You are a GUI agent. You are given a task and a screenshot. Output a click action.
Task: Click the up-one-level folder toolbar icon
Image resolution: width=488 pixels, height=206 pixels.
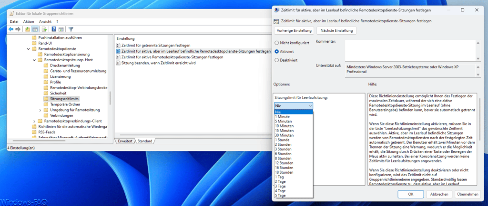coord(27,29)
